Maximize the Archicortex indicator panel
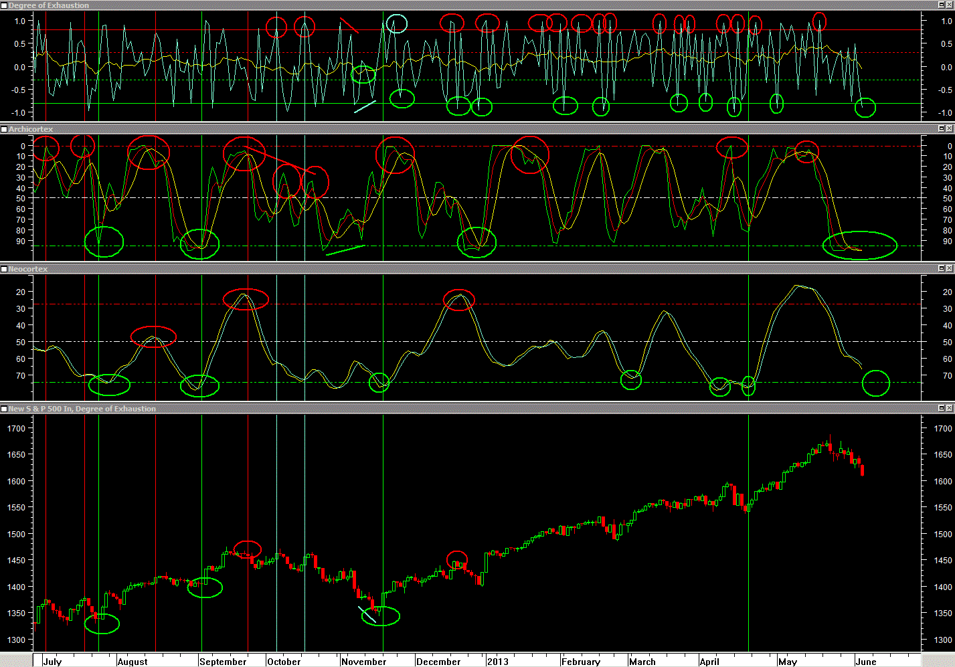Image resolution: width=955 pixels, height=667 pixels. [x=941, y=129]
